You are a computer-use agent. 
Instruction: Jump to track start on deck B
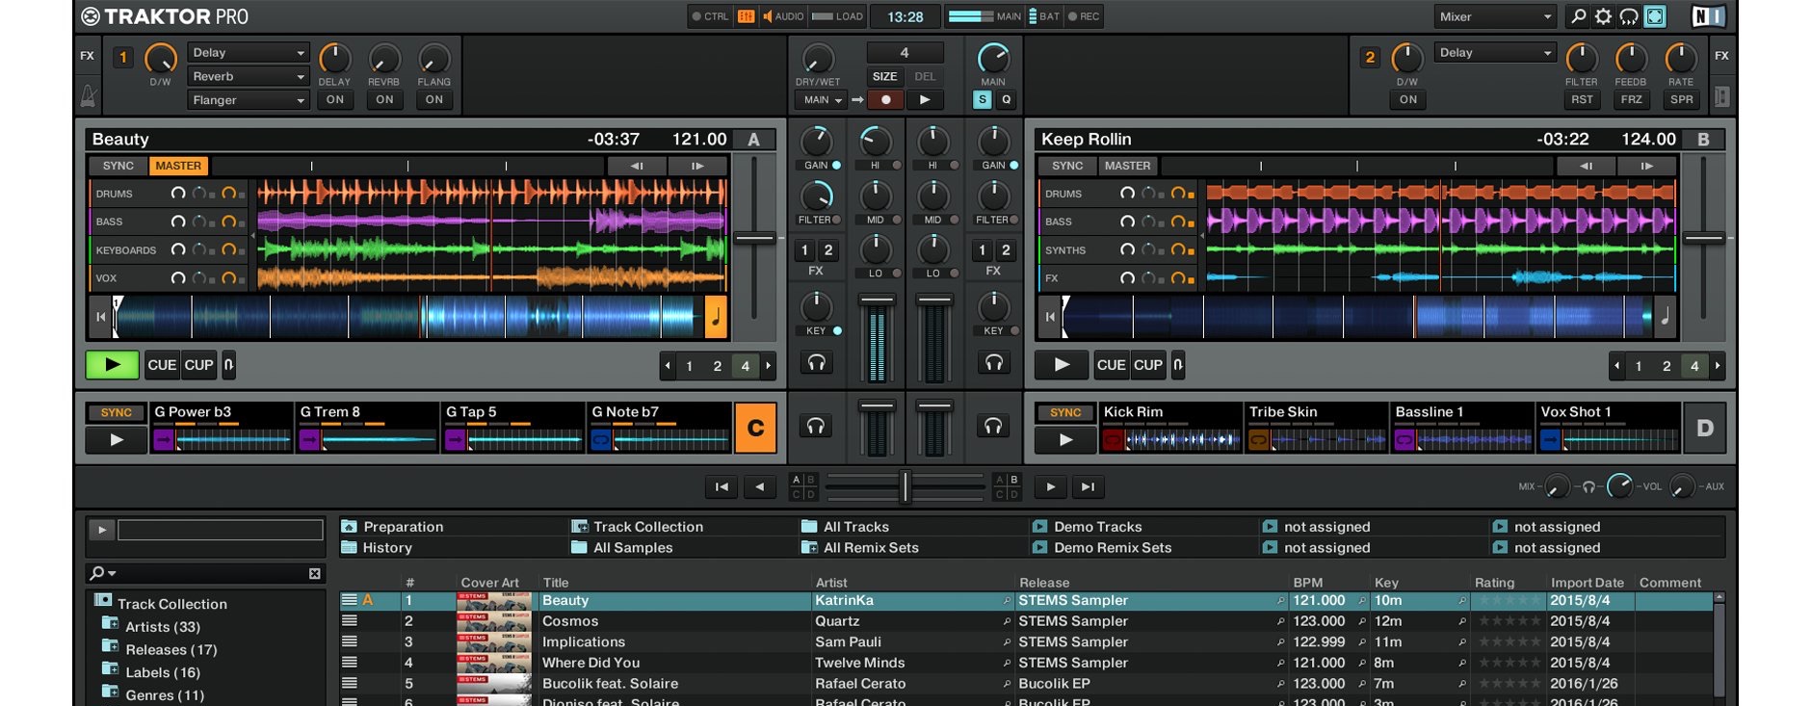tap(1050, 317)
